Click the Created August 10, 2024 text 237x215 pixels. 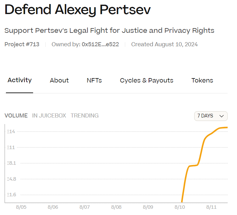pos(164,44)
